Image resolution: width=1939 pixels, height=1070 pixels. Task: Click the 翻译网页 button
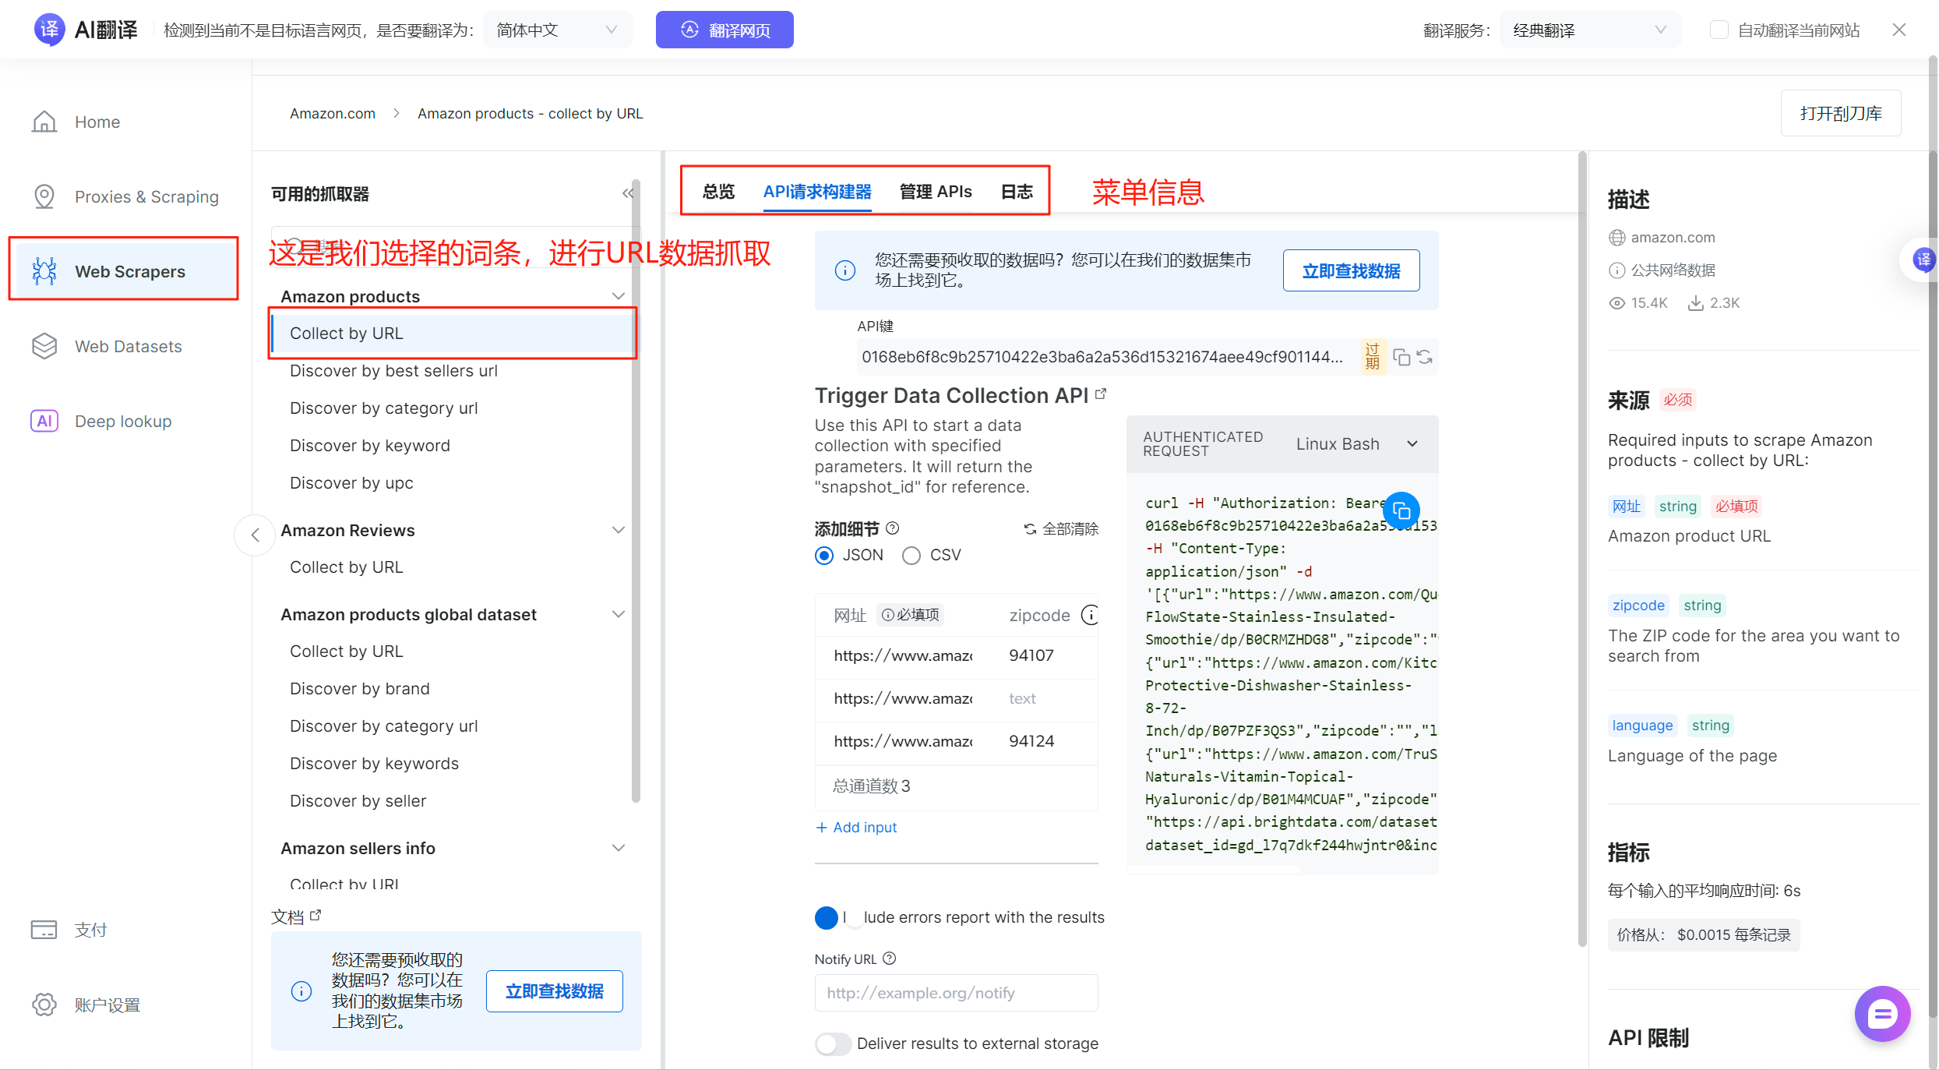pos(724,30)
